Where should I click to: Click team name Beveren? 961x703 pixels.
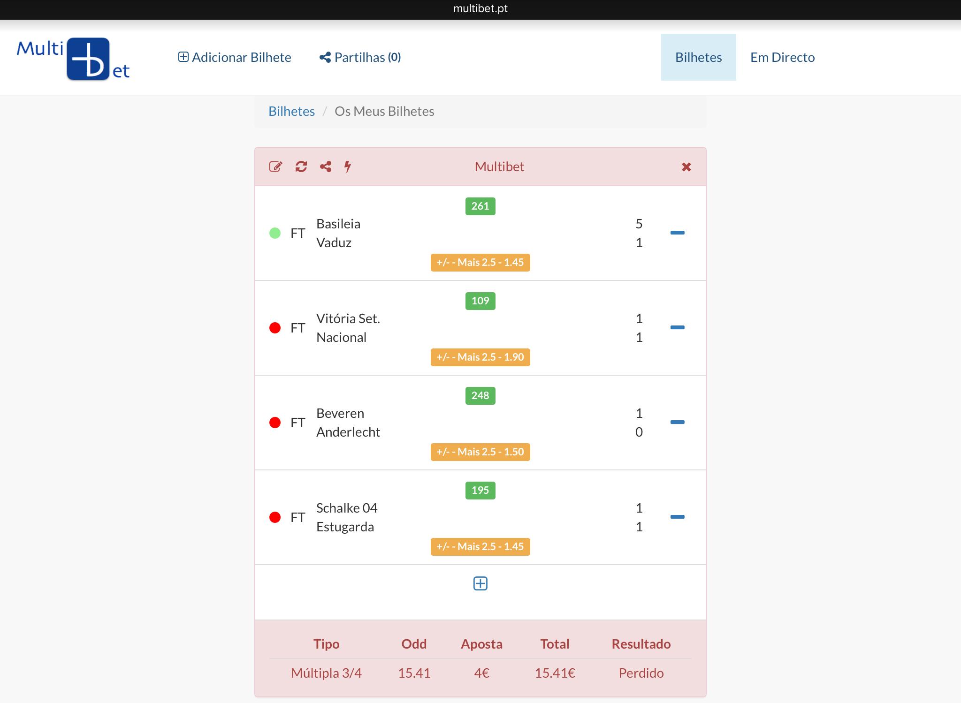340,413
